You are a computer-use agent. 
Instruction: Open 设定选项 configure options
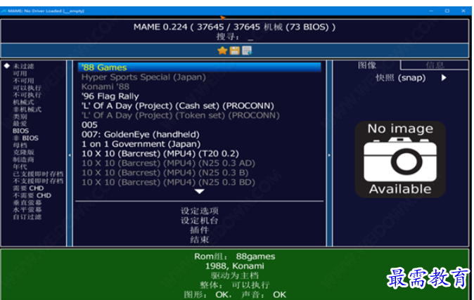(200, 211)
